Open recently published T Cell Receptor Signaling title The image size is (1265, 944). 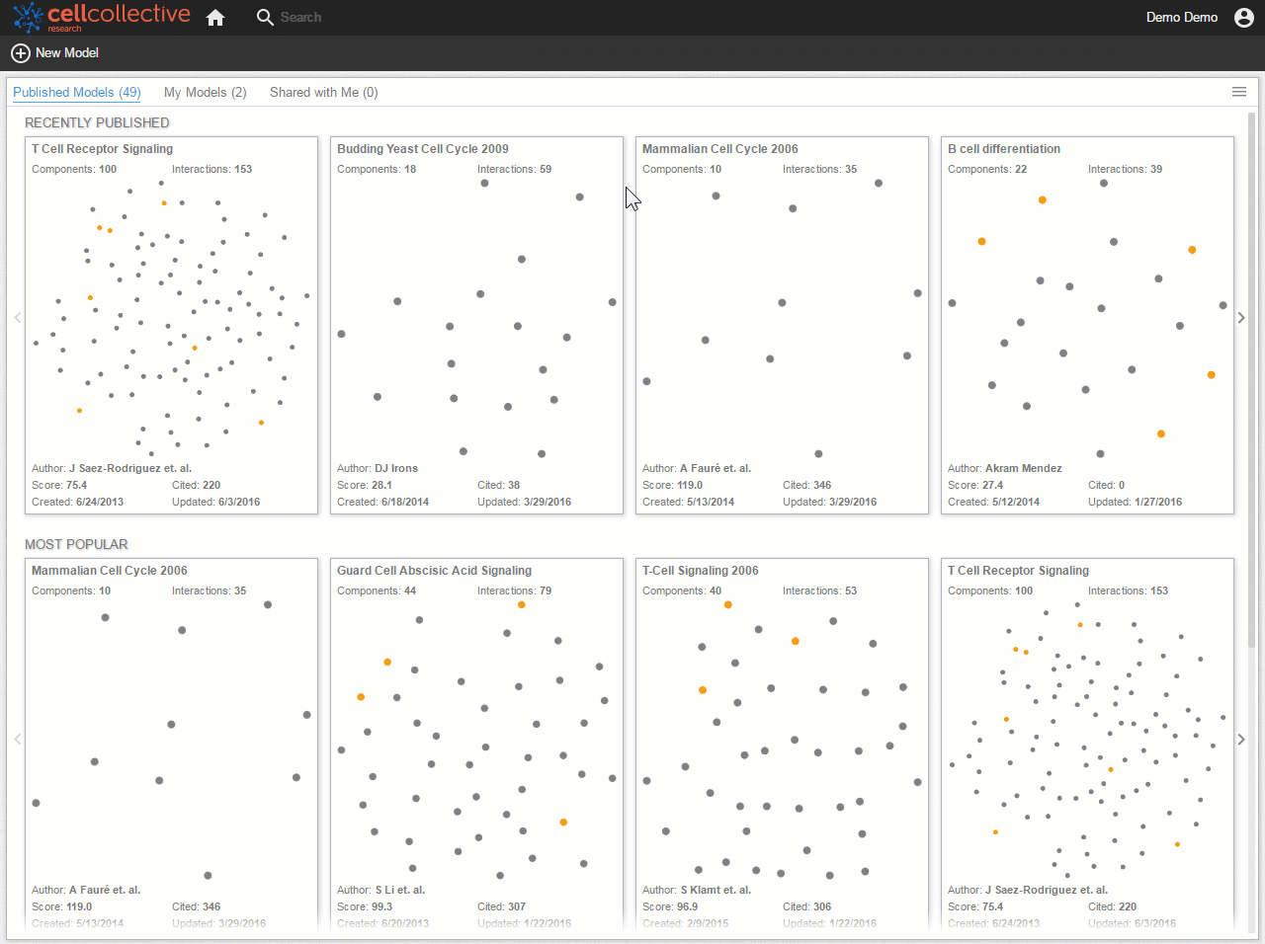102,149
